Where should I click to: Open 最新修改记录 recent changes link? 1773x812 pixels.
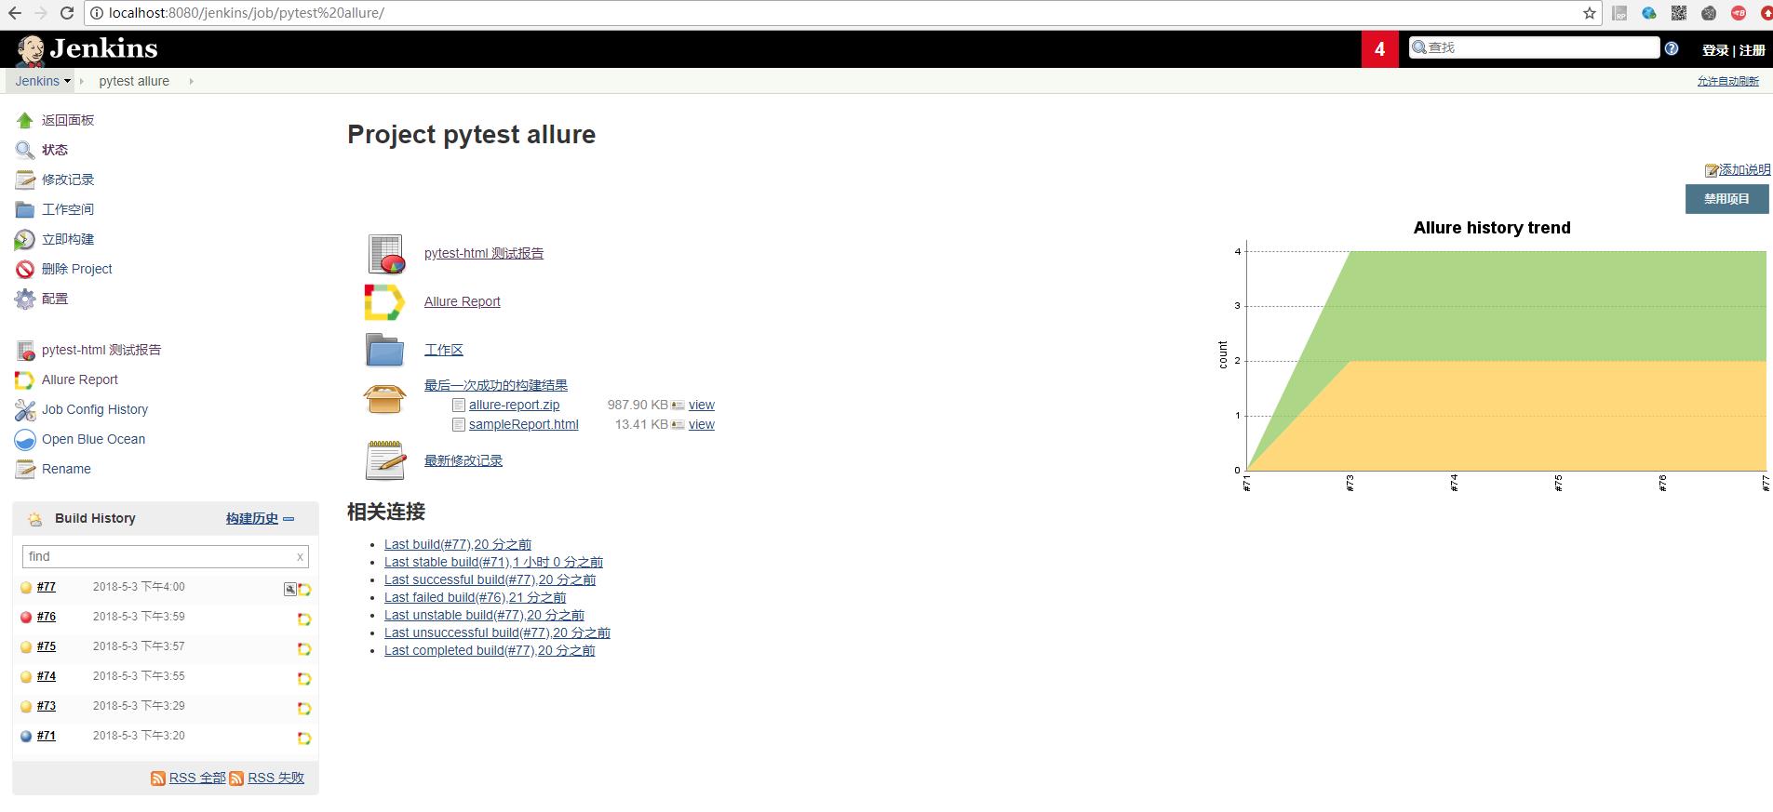[463, 460]
